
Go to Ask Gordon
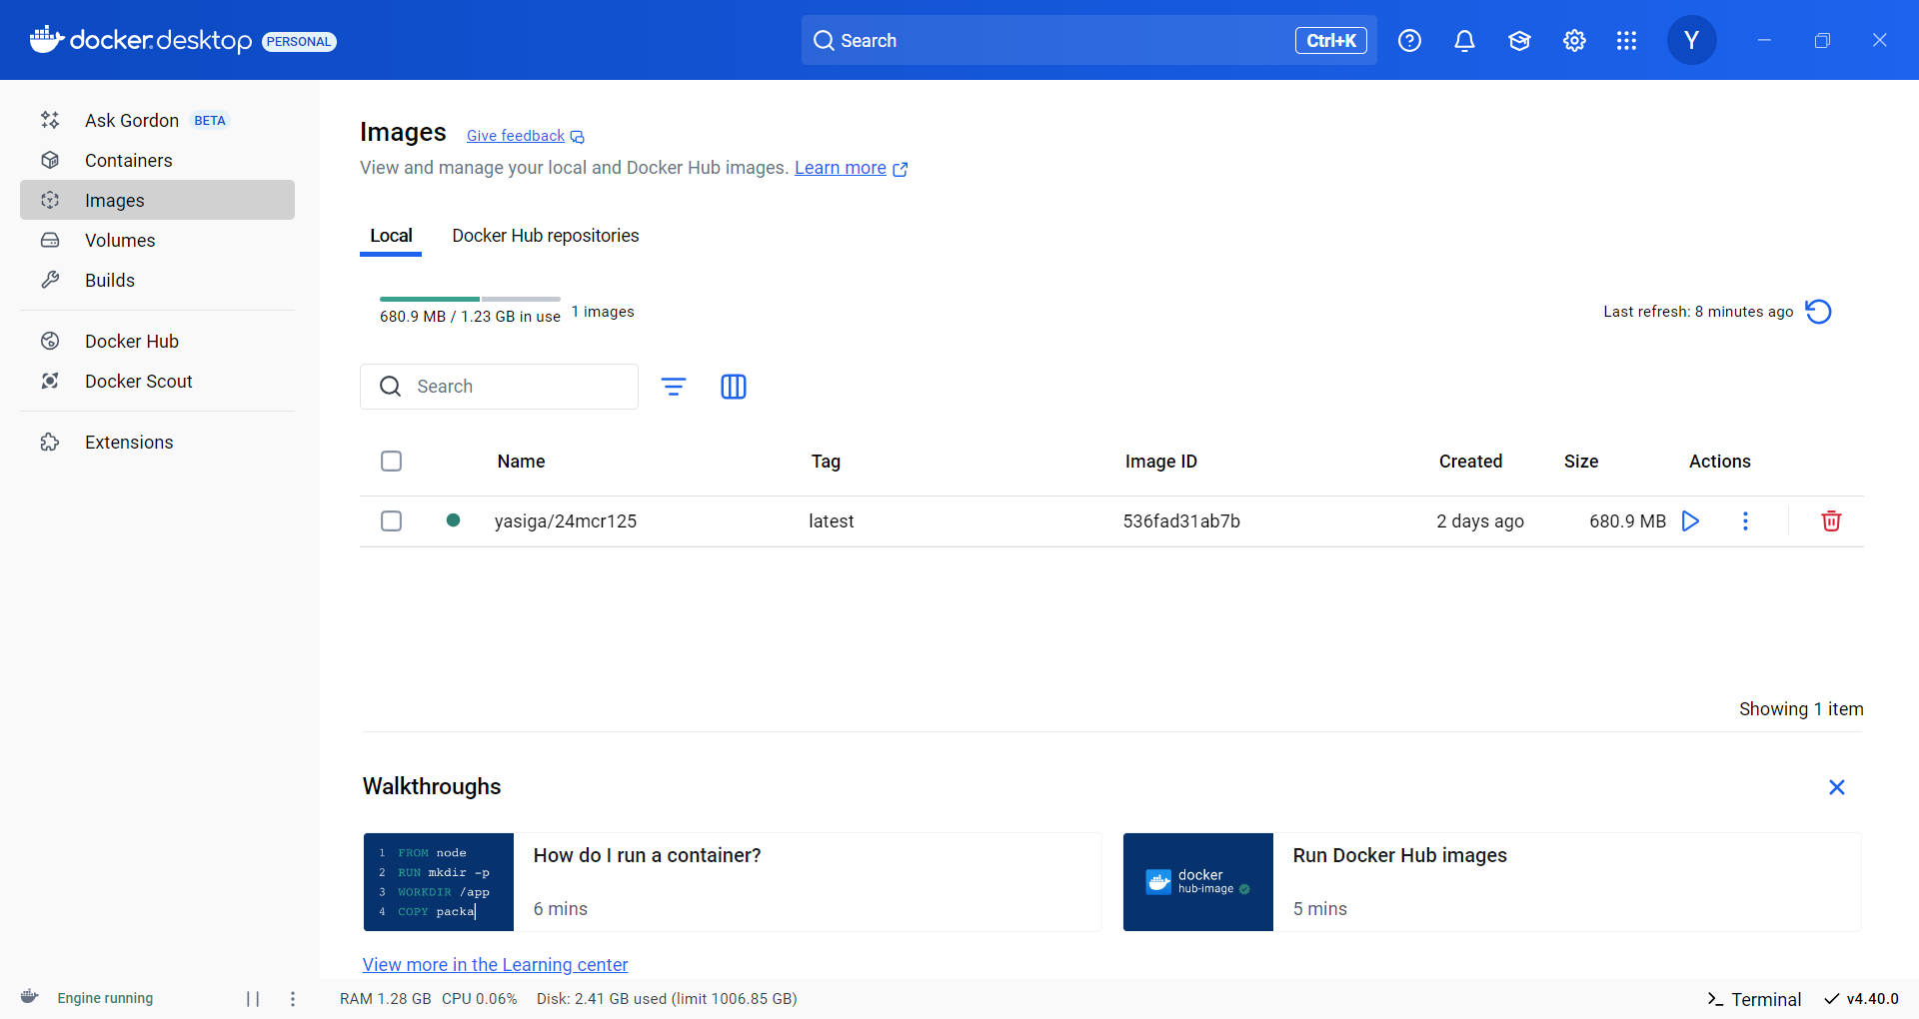[x=157, y=120]
